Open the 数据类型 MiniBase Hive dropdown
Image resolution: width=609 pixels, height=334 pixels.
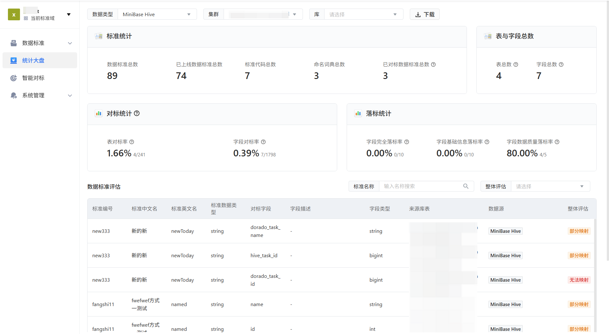pos(157,15)
